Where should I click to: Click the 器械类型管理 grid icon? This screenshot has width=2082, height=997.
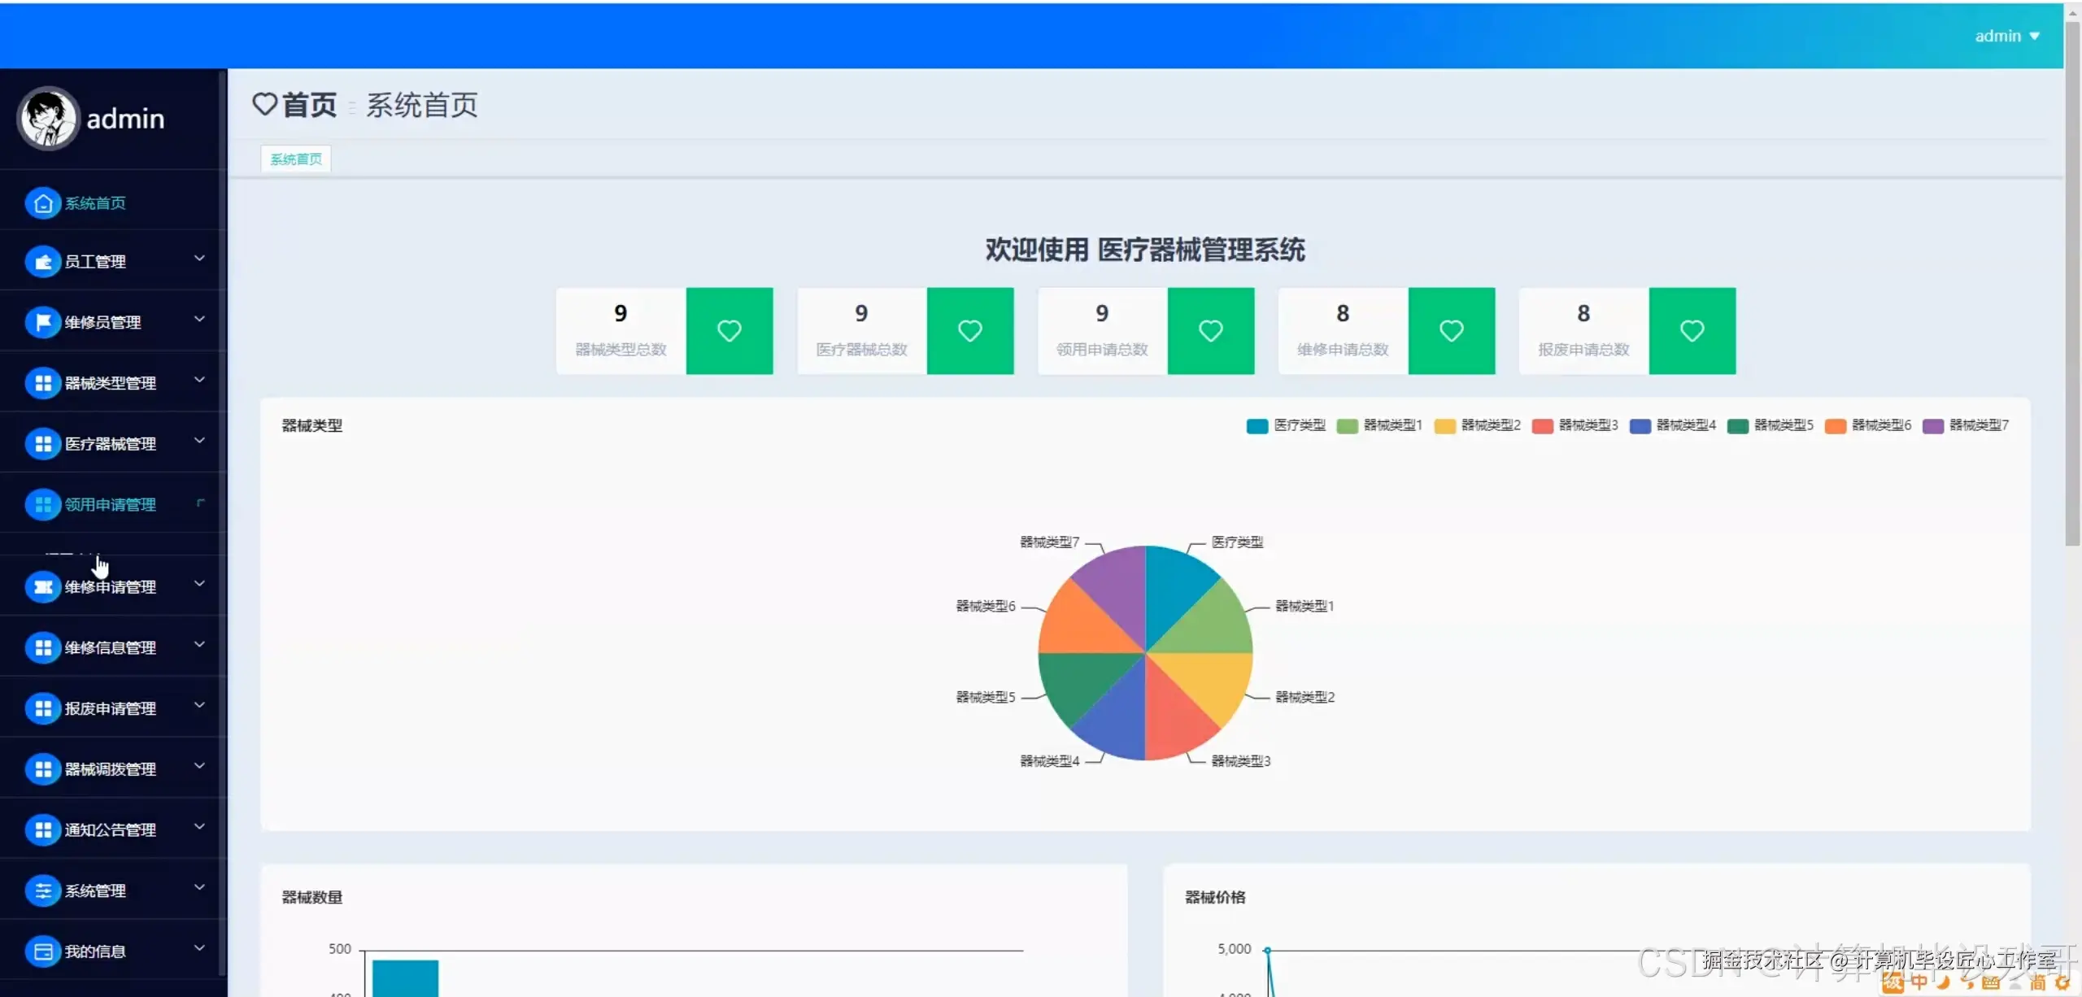pyautogui.click(x=43, y=383)
